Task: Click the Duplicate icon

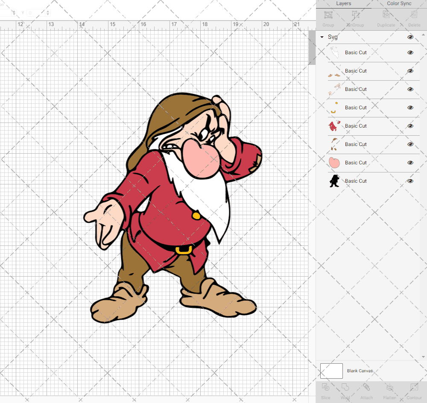Action: tap(386, 15)
